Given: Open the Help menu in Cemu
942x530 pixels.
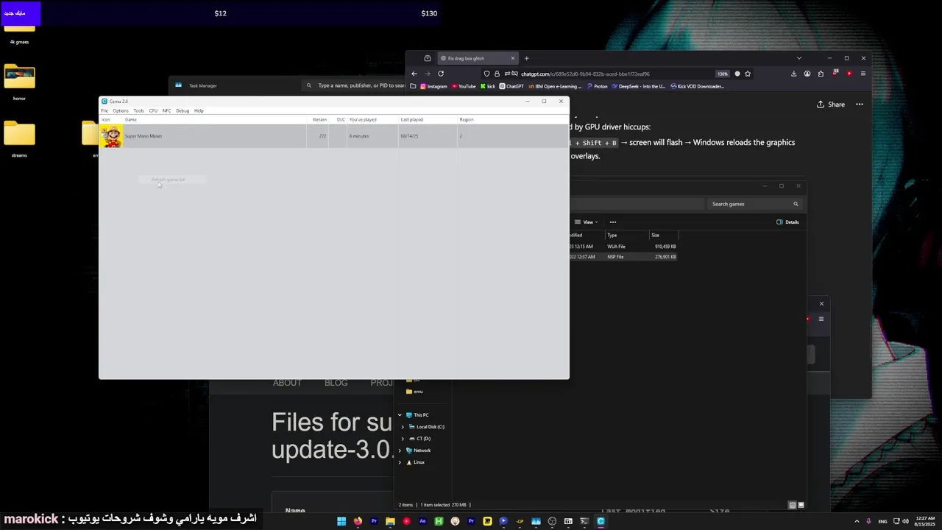Looking at the screenshot, I should click(x=199, y=110).
